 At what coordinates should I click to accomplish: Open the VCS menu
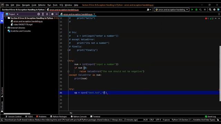coord(61,5)
